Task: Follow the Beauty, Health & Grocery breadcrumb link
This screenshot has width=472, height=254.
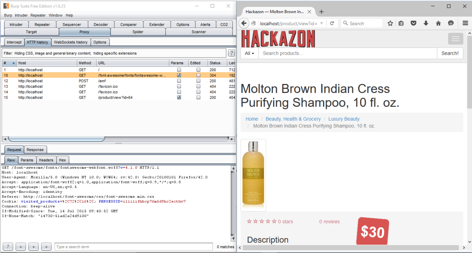Action: pyautogui.click(x=293, y=119)
